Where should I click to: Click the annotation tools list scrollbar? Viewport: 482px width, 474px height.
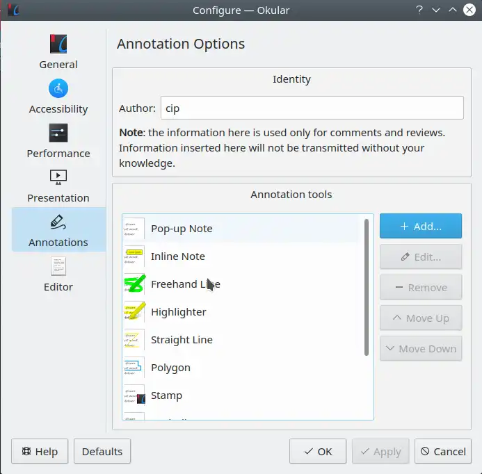point(366,287)
